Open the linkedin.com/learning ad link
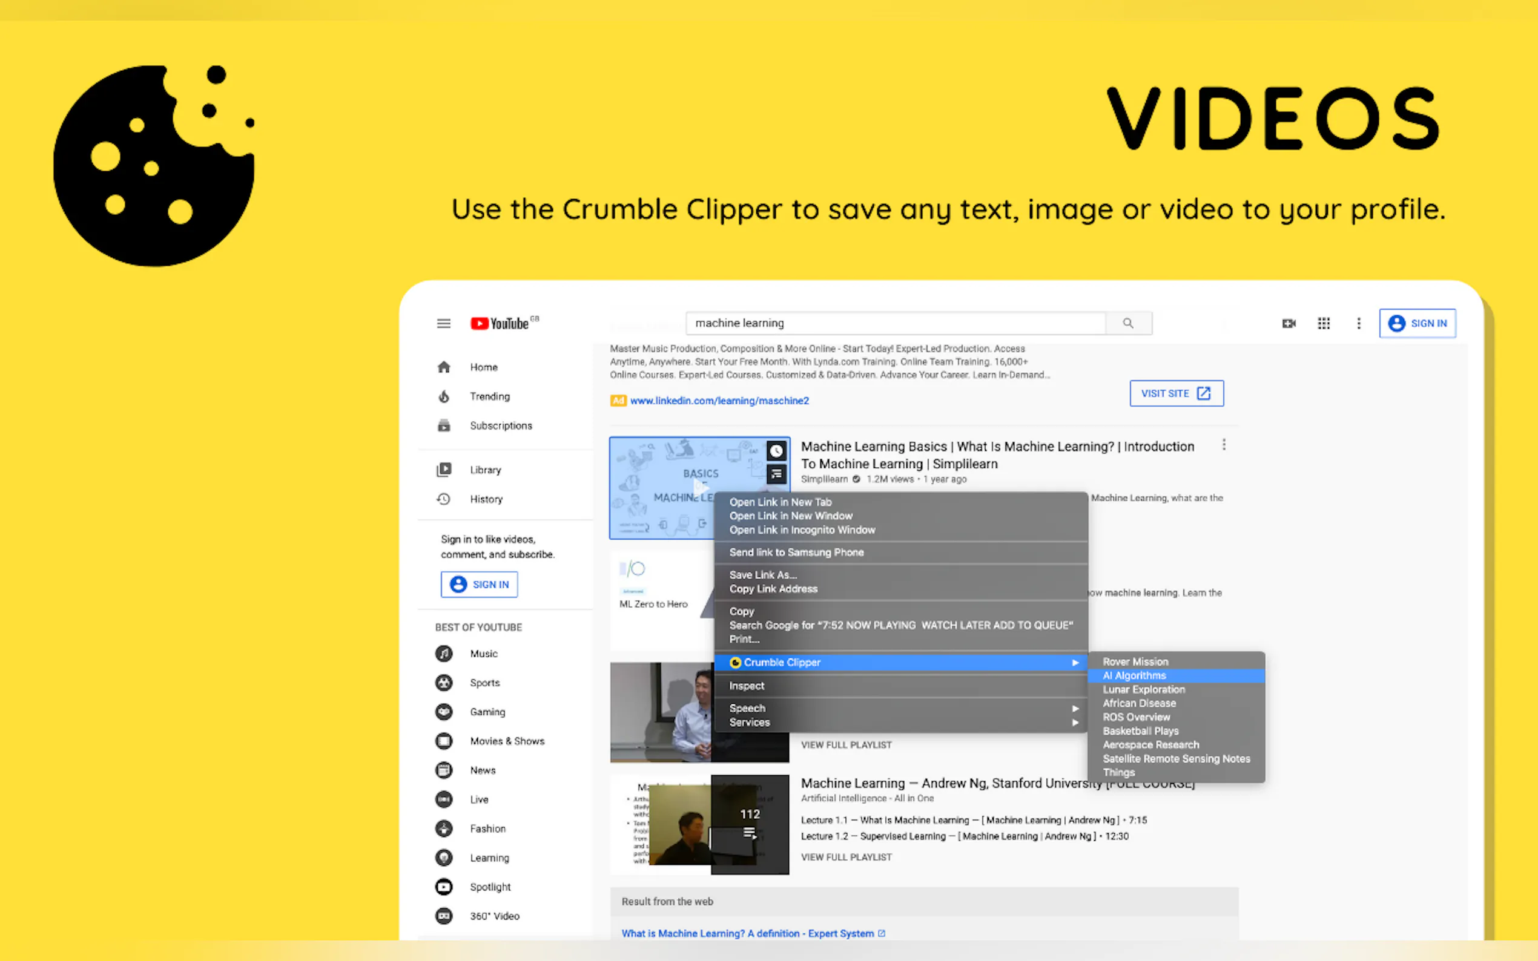The width and height of the screenshot is (1538, 961). pyautogui.click(x=719, y=401)
